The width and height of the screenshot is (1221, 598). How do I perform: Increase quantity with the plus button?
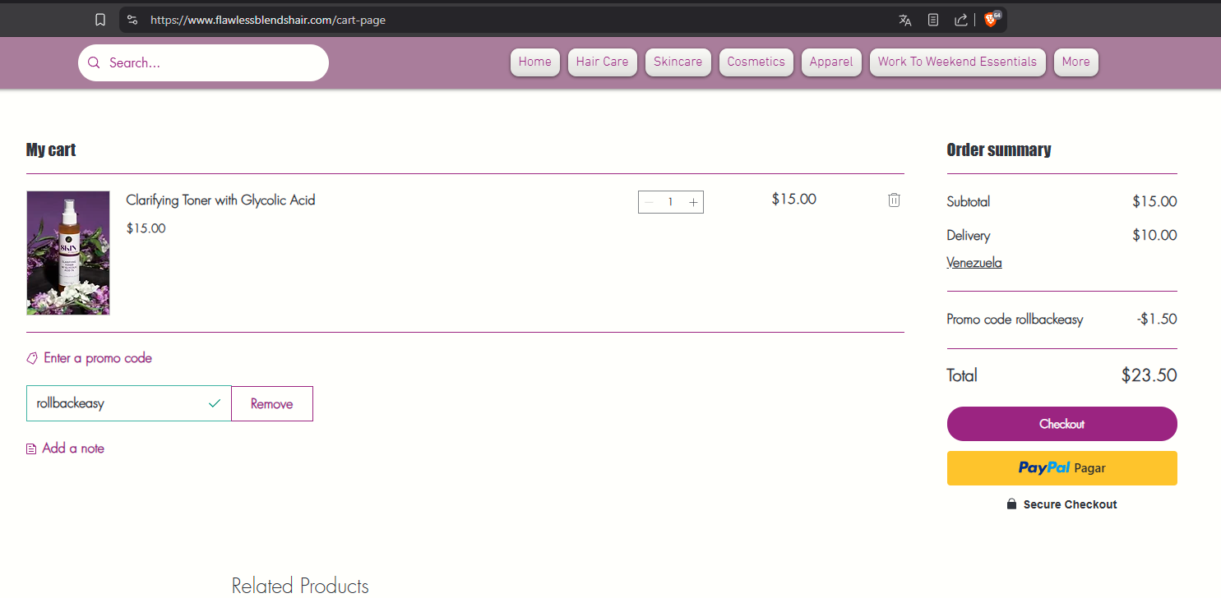[x=693, y=202]
